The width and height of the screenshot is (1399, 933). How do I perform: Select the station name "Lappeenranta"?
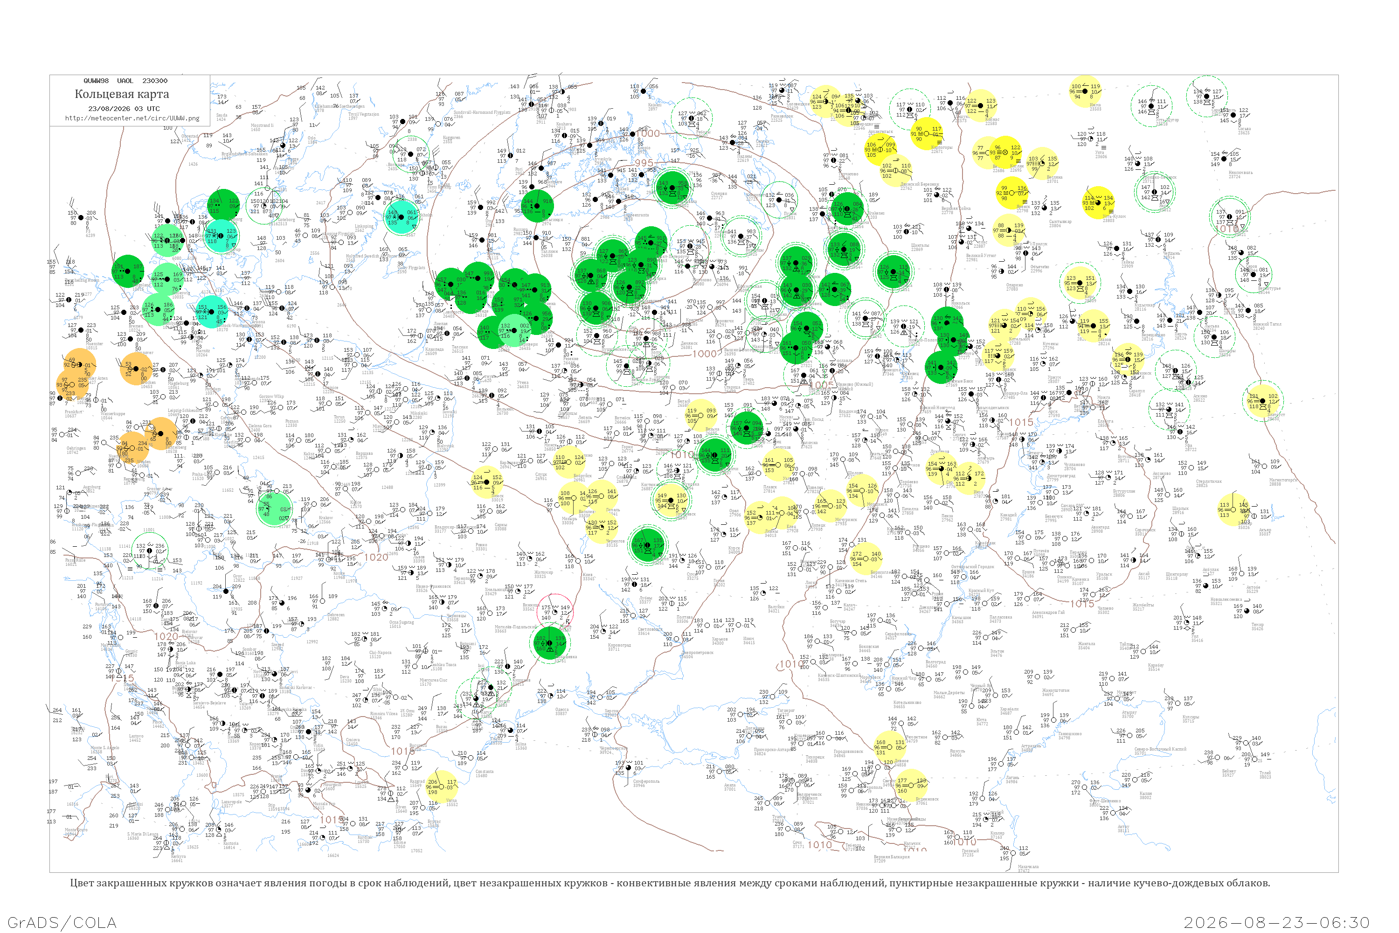click(x=637, y=215)
